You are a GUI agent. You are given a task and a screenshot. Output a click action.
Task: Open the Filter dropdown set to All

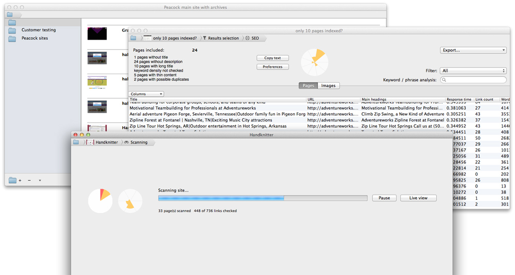(x=473, y=71)
